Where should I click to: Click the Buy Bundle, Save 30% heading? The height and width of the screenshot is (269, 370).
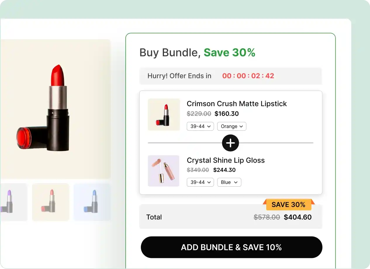[197, 53]
